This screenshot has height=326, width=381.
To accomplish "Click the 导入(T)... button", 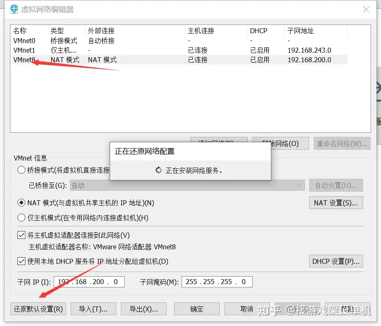I will pos(93,309).
